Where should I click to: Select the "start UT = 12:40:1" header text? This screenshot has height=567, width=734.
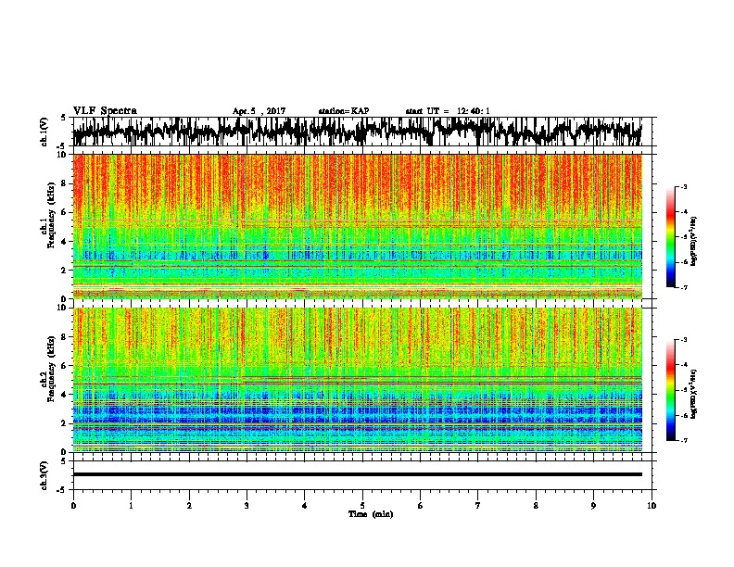coord(448,111)
